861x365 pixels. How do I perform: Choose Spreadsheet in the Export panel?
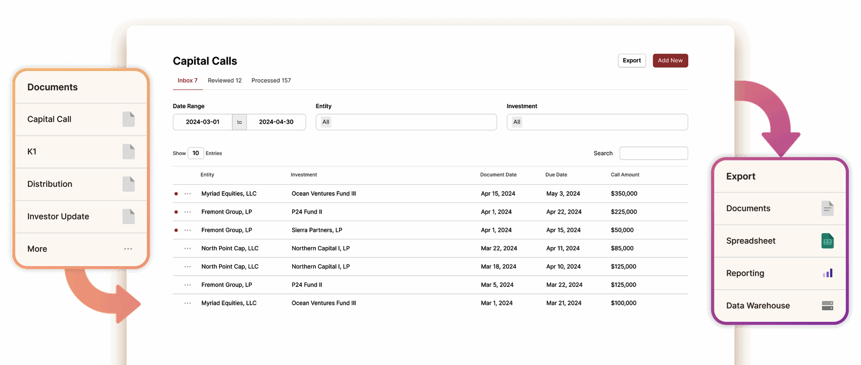[780, 241]
